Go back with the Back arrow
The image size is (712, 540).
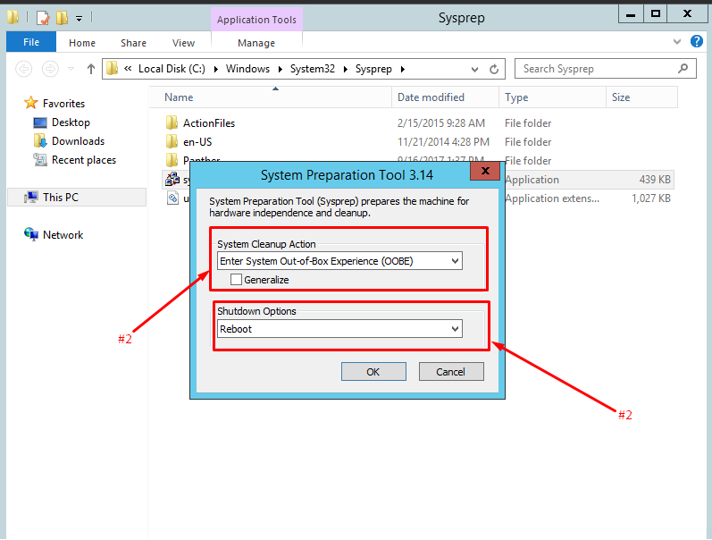pos(23,69)
